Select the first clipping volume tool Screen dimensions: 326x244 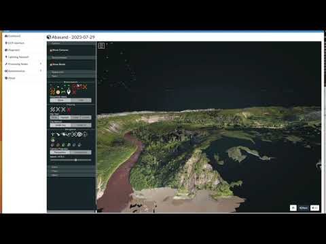tap(52, 110)
